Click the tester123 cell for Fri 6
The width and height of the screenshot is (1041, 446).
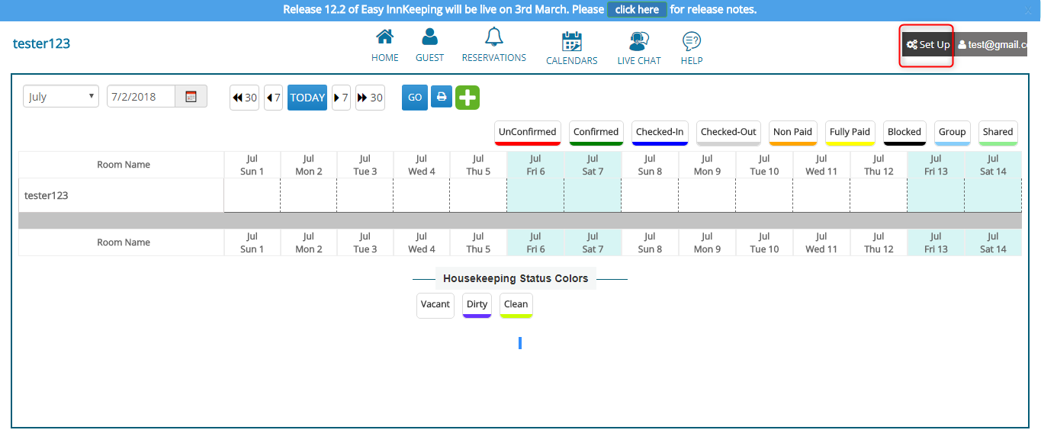point(535,195)
